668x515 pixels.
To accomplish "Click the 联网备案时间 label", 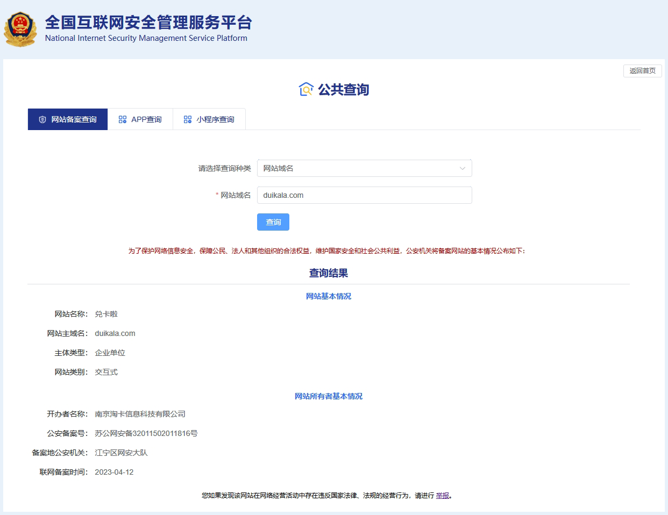I will pos(63,472).
